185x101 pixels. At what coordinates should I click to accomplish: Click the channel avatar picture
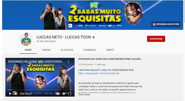[26, 39]
